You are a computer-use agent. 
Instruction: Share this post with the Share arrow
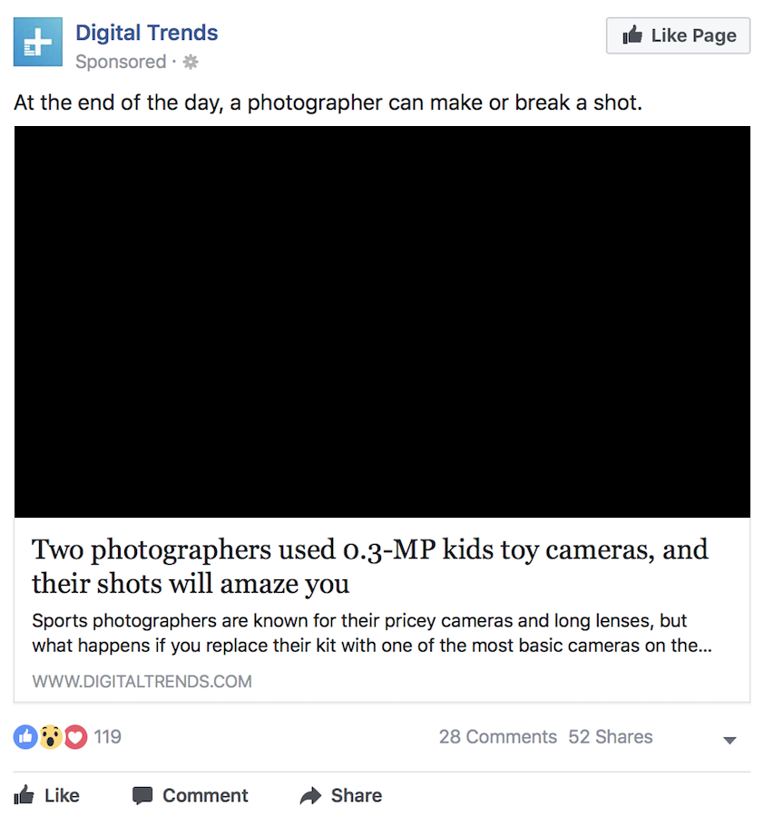(341, 795)
